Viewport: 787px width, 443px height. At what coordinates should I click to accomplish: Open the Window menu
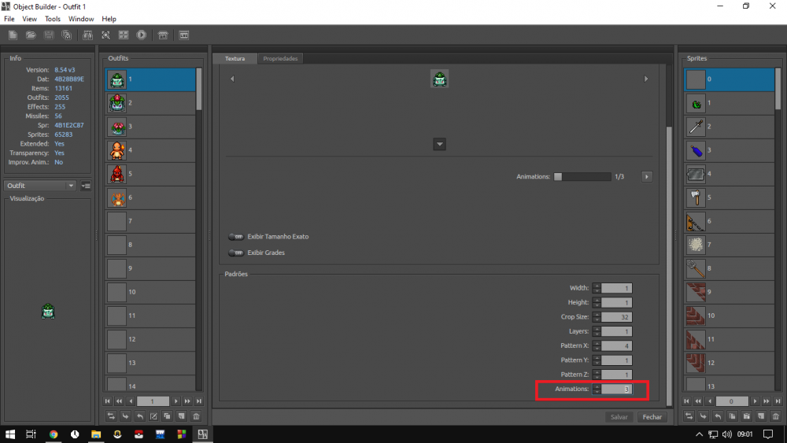click(x=81, y=19)
